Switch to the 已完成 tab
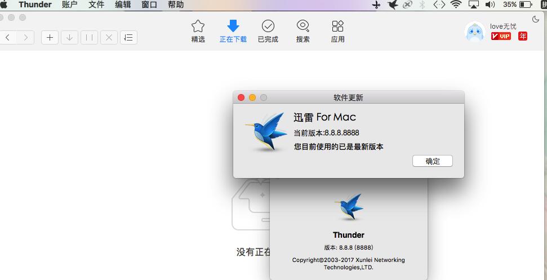 [x=268, y=32]
